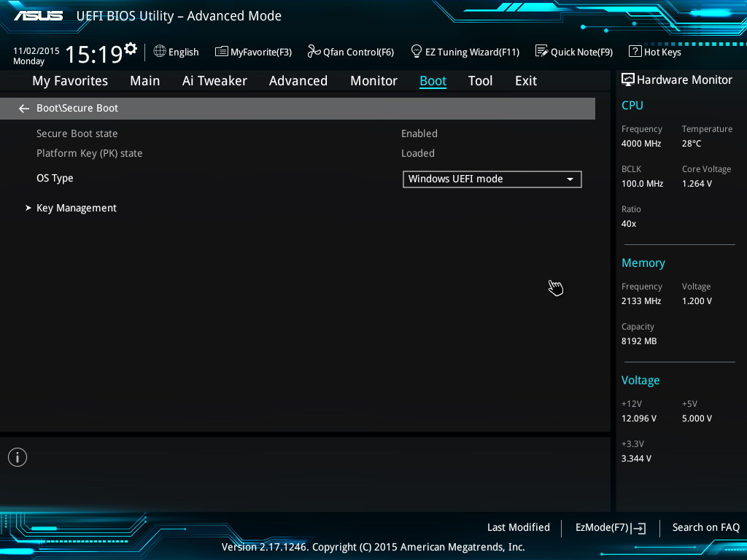Open the Search on FAQ link

705,527
